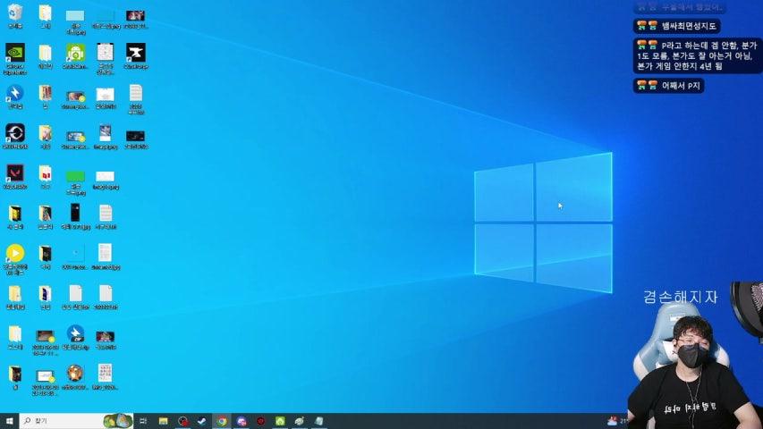Select the black phone-shaped image file

coord(75,216)
